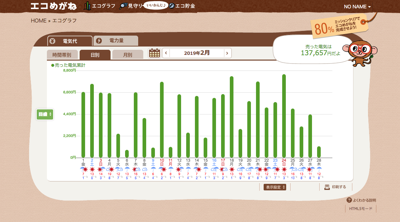The image size is (400, 222).
Task: Open 見守り from the top navigation
Action: pyautogui.click(x=132, y=6)
